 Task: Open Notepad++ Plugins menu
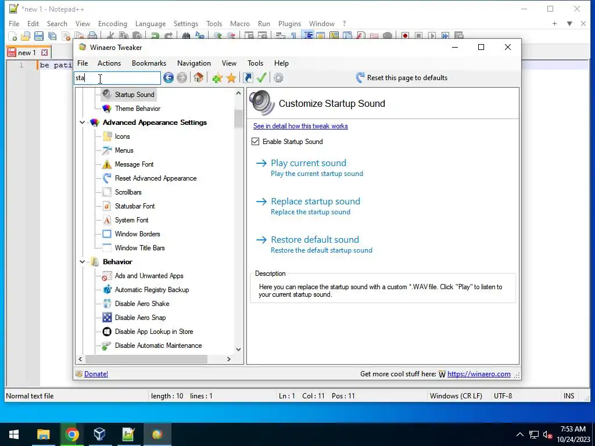pos(289,23)
